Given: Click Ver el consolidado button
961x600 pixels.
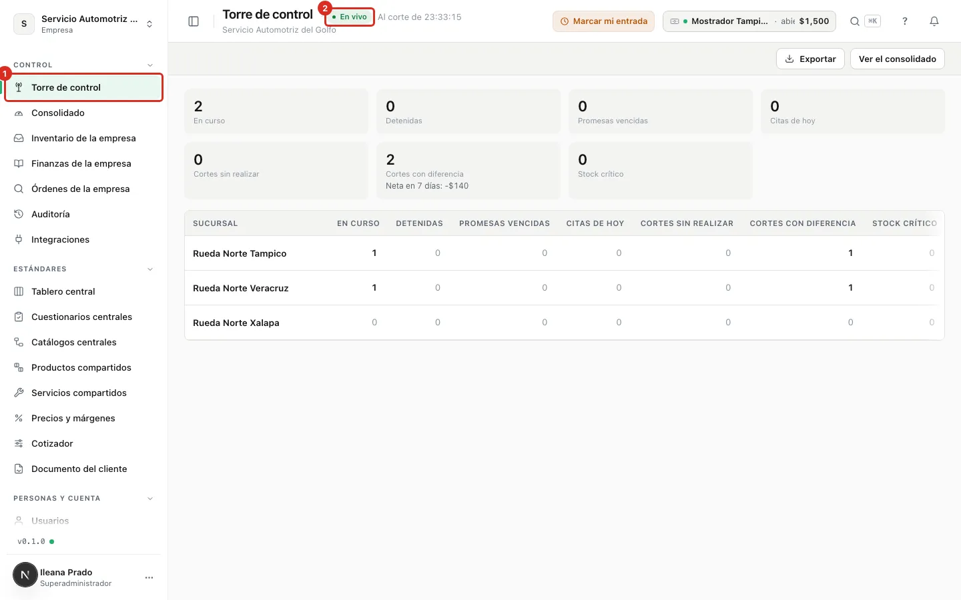Looking at the screenshot, I should [x=897, y=59].
